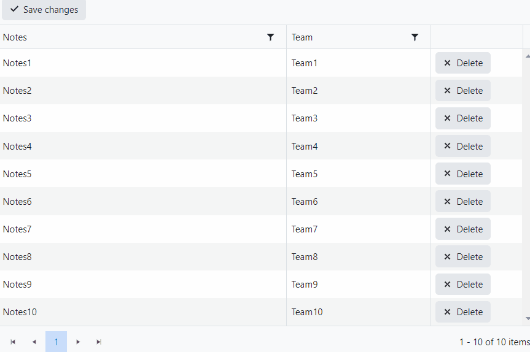Jump to the last page arrow

pyautogui.click(x=99, y=342)
